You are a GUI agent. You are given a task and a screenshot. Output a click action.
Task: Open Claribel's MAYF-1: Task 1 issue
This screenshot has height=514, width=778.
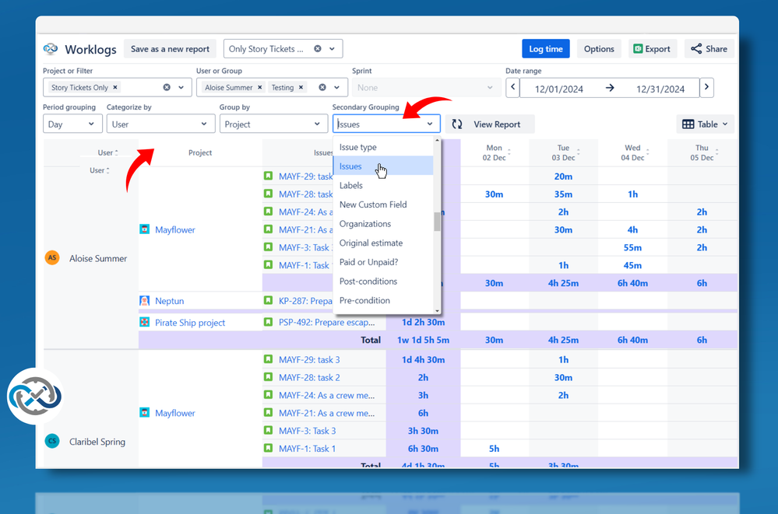pos(307,449)
